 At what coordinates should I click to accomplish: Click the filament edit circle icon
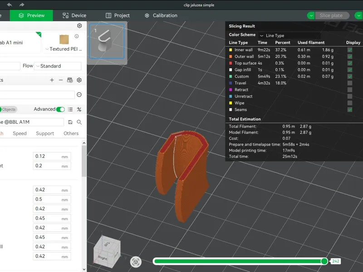tap(79, 95)
